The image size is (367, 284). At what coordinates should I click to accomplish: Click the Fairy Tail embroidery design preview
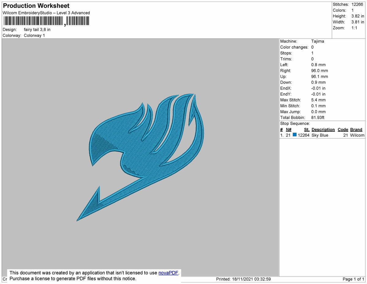(140, 157)
